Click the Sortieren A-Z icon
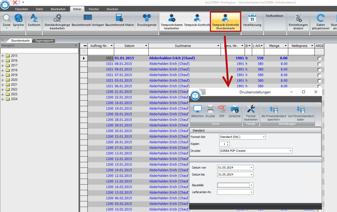The width and height of the screenshot is (337, 212). tap(34, 18)
